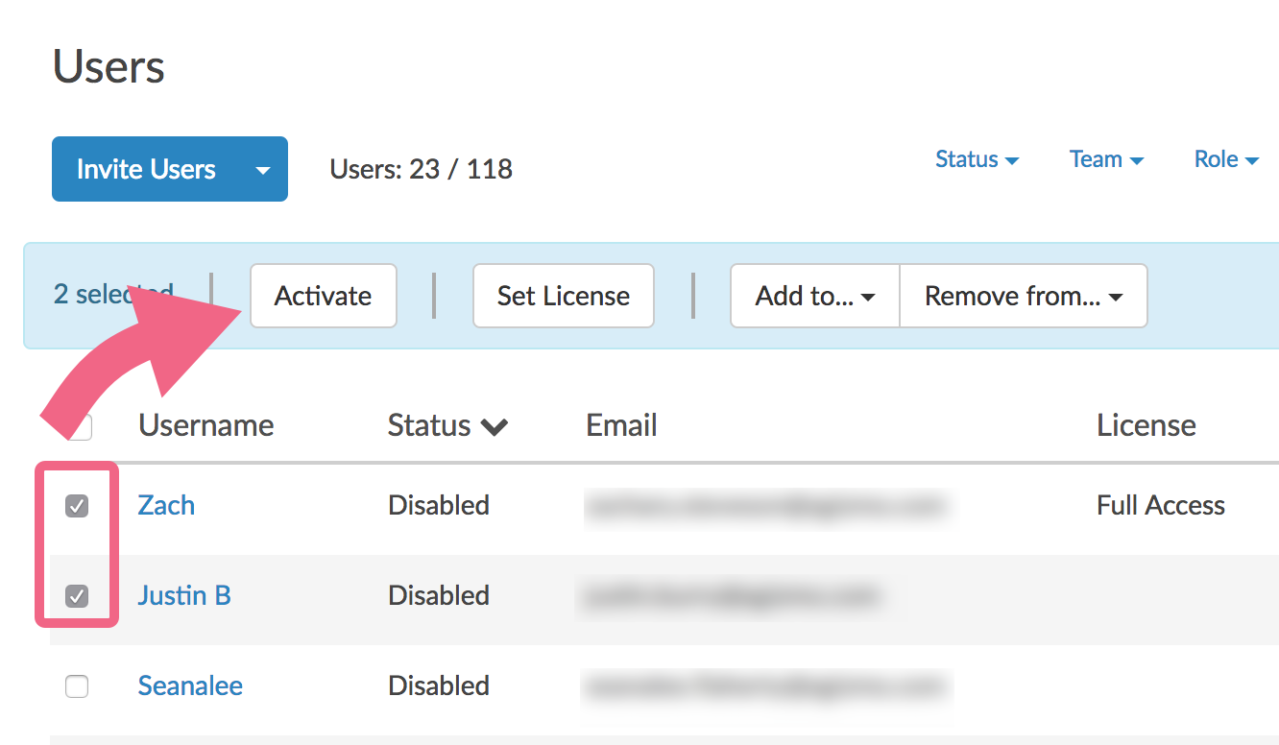This screenshot has height=745, width=1279.
Task: Sort the table by Username header
Action: pos(206,425)
